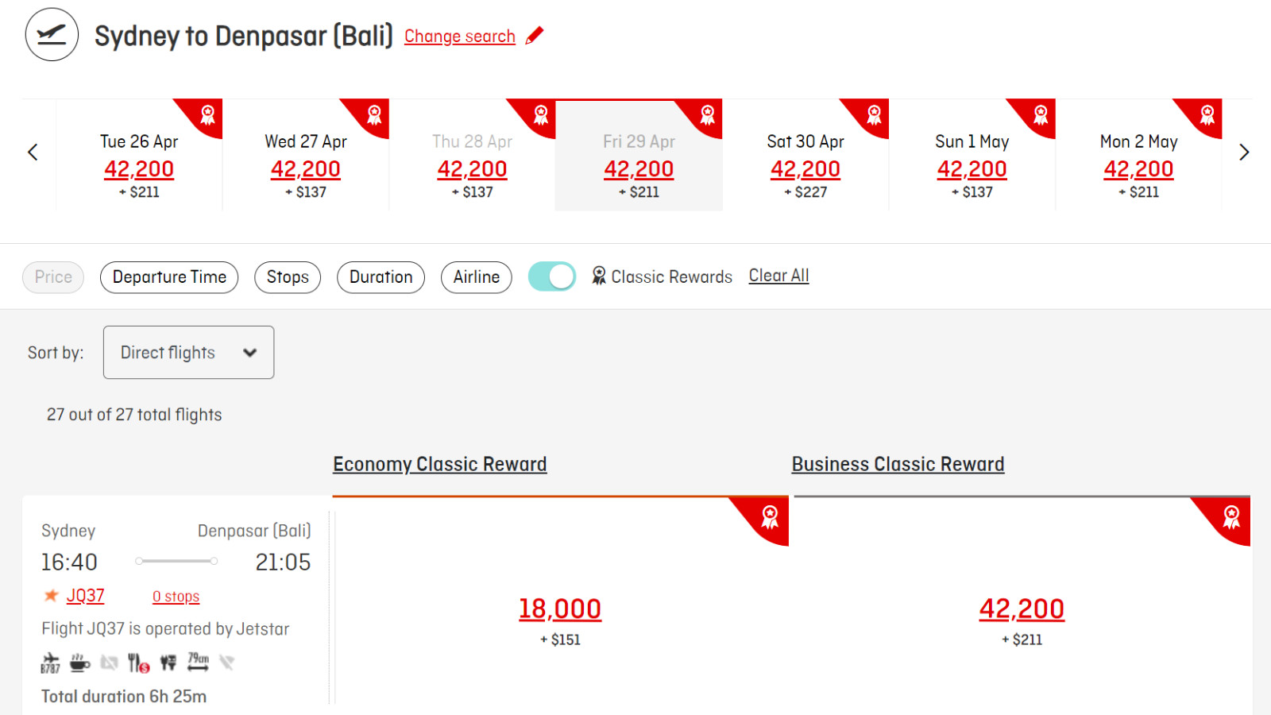1271x715 pixels.
Task: Click the B787 aircraft type icon
Action: 50,663
